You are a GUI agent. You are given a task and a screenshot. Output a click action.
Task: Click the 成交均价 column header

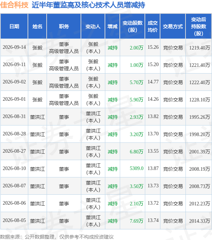click(x=153, y=26)
